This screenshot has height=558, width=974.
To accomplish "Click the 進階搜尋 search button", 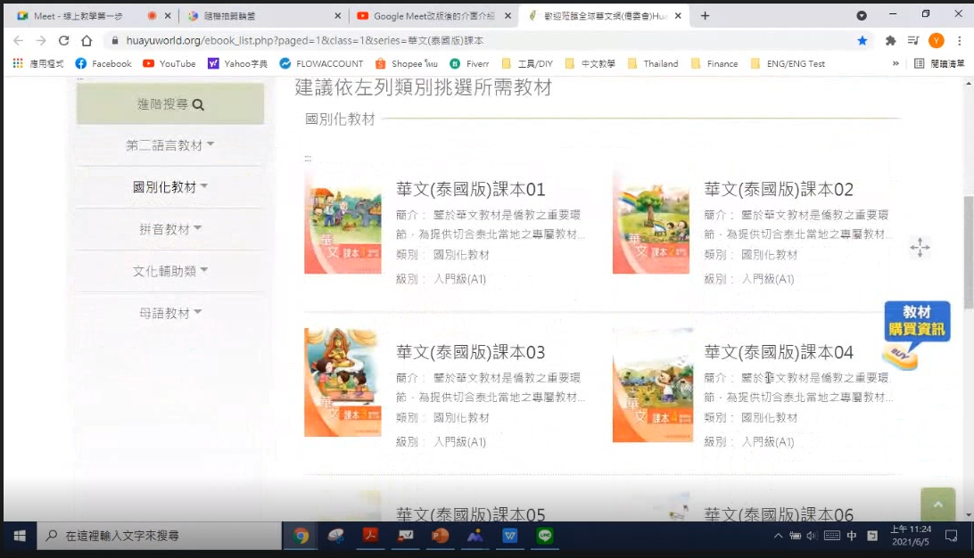I will pyautogui.click(x=170, y=104).
